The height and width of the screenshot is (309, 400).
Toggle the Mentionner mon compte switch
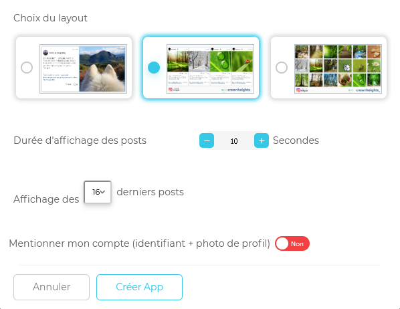click(292, 243)
